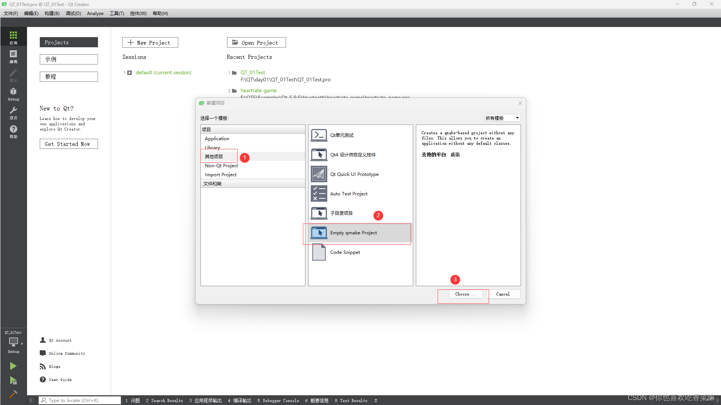
Task: Click the Type to locate field
Action: tap(80, 400)
